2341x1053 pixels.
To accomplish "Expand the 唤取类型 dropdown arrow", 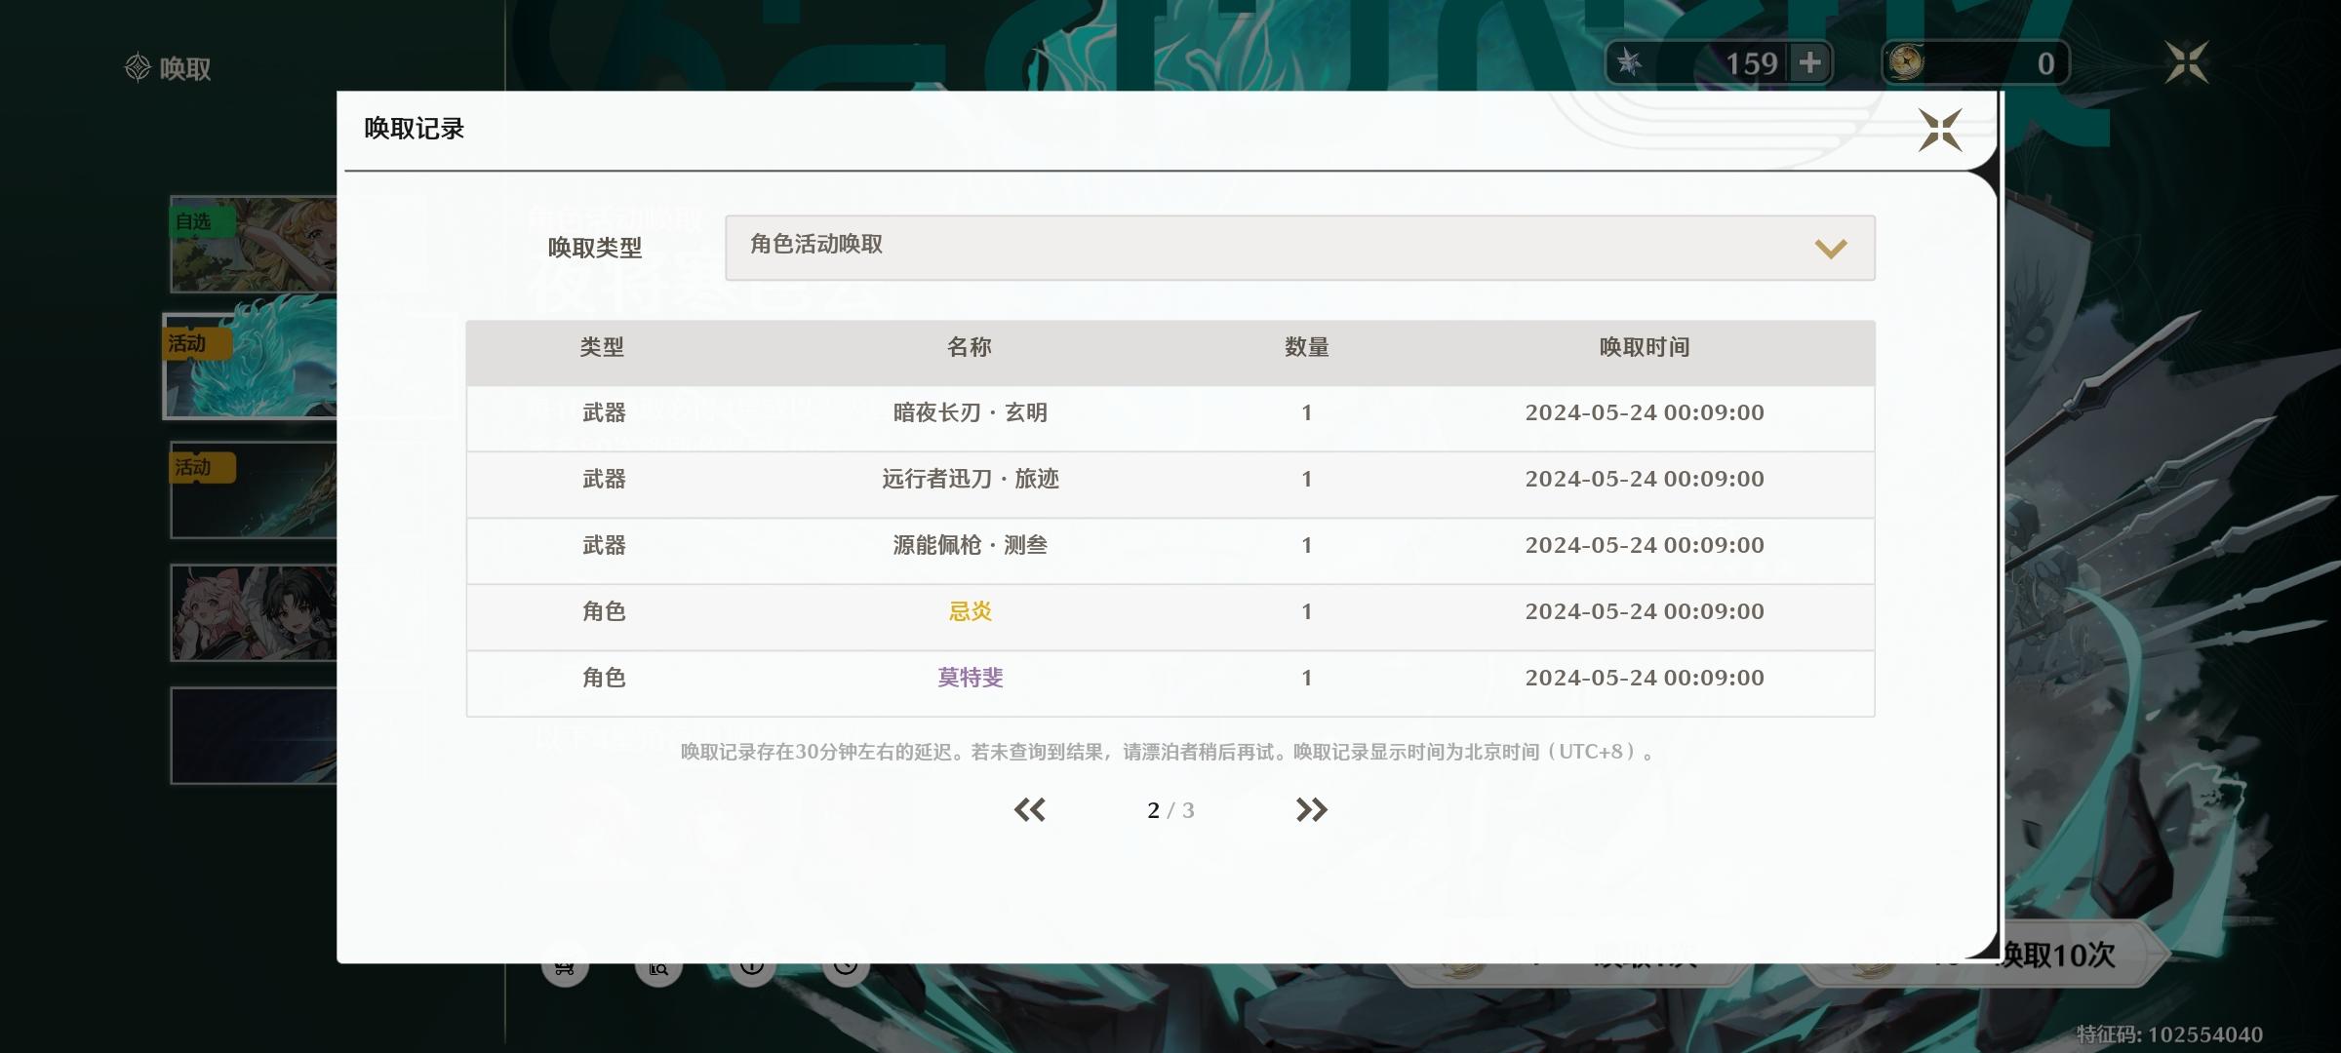I will 1830,249.
